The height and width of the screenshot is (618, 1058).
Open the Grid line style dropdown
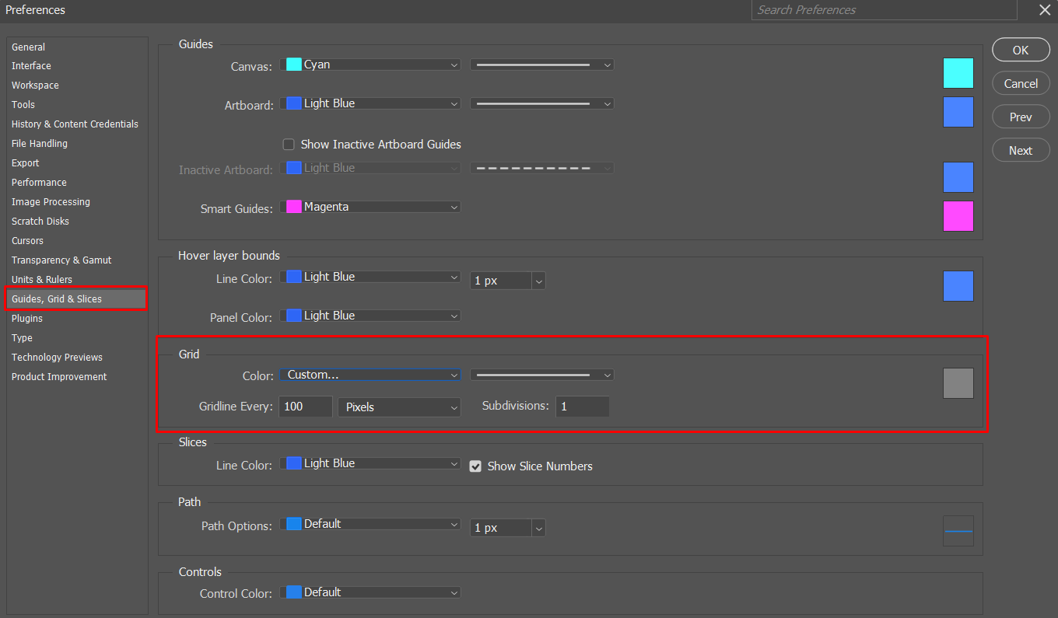[x=541, y=375]
